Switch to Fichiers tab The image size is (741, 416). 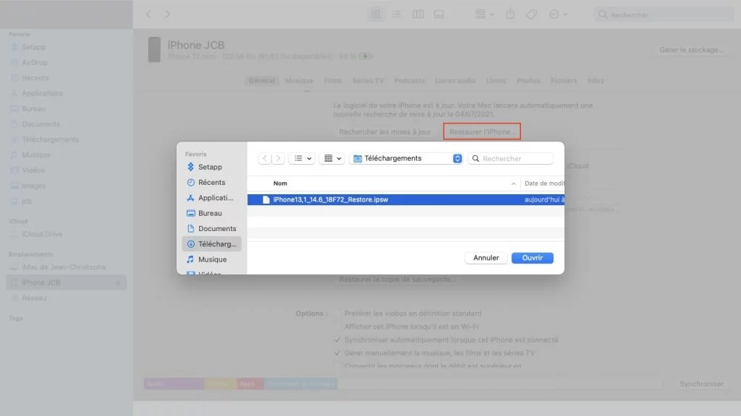click(x=564, y=81)
